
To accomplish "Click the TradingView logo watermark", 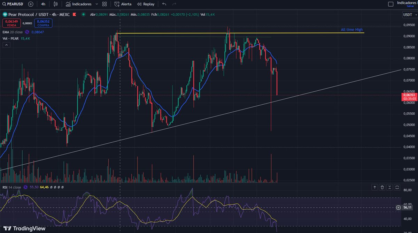I will point(24,228).
